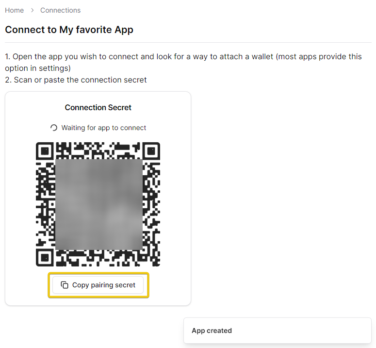Click the QR code bottom-left finder square

tap(45, 257)
